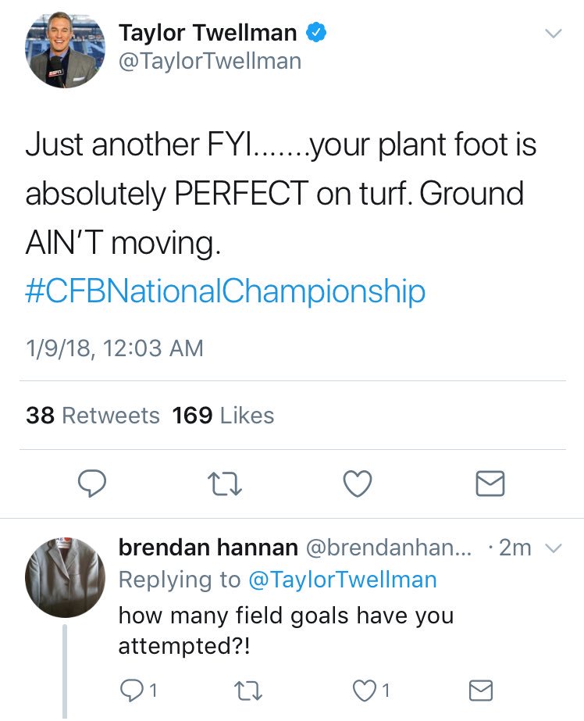
Task: Send brendan hannan's reply via direct message
Action: (x=480, y=690)
